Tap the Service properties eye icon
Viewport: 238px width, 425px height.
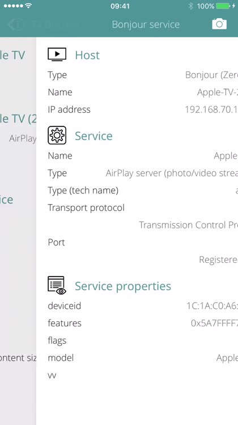click(57, 286)
